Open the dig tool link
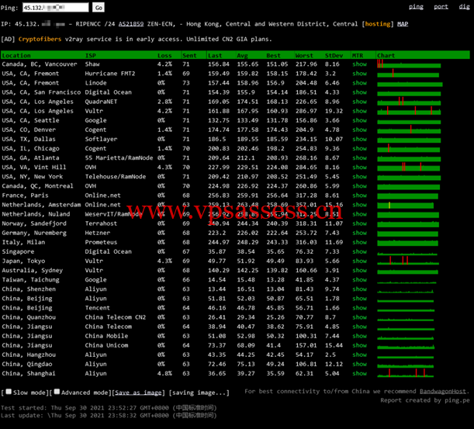This screenshot has width=474, height=429. [x=464, y=7]
